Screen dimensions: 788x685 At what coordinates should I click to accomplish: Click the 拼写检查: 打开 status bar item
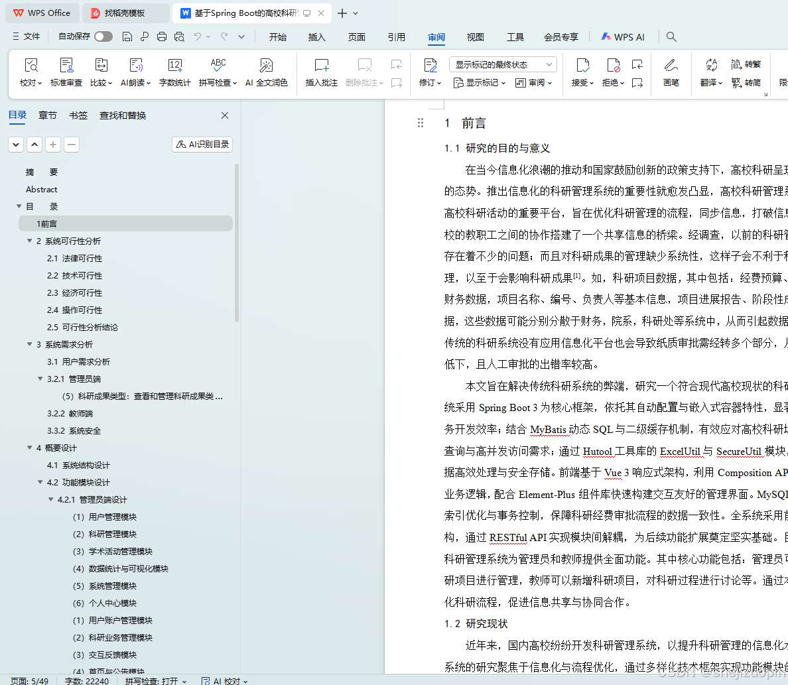pyautogui.click(x=156, y=680)
